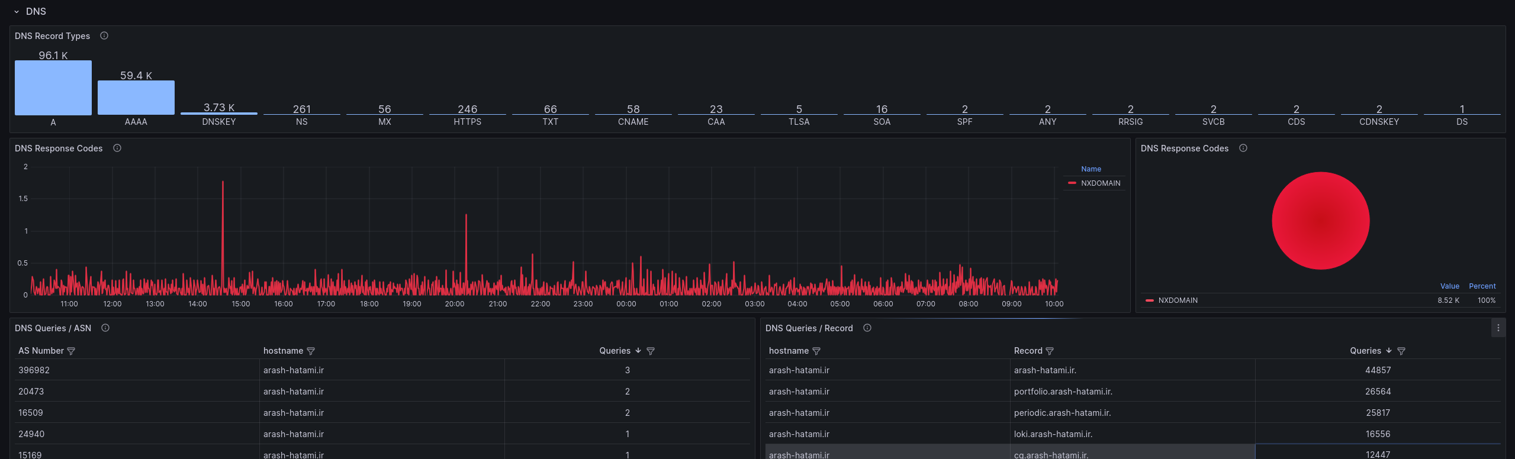The height and width of the screenshot is (459, 1515).
Task: Sort timeseries legend by Name header
Action: coord(1091,169)
